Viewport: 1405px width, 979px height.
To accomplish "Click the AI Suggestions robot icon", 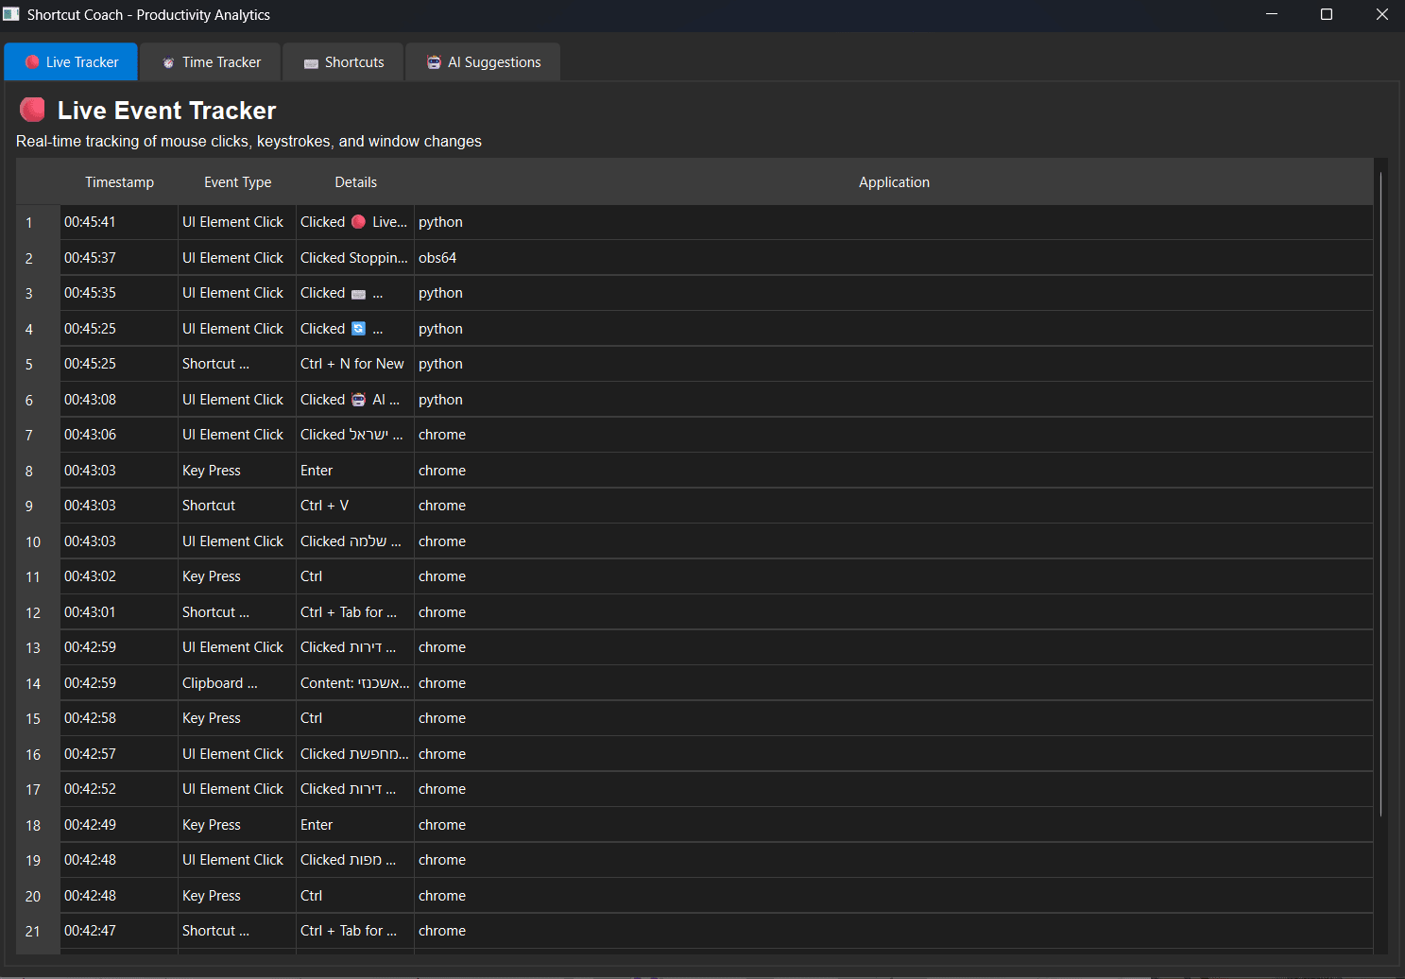I will 434,62.
